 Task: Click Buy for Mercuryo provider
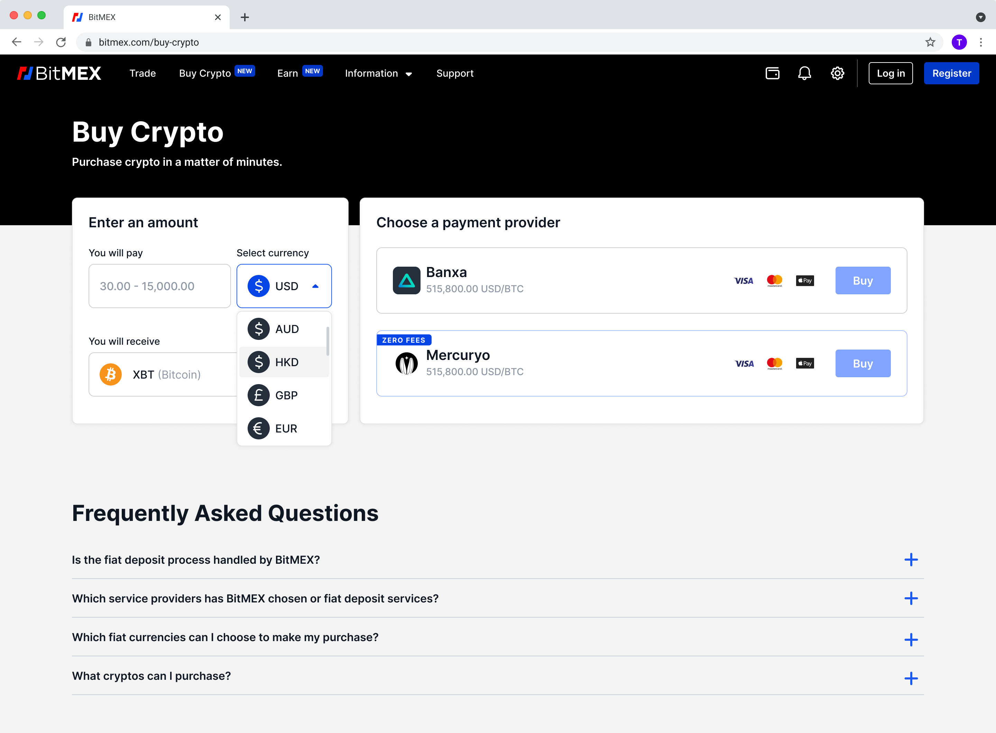pos(863,363)
